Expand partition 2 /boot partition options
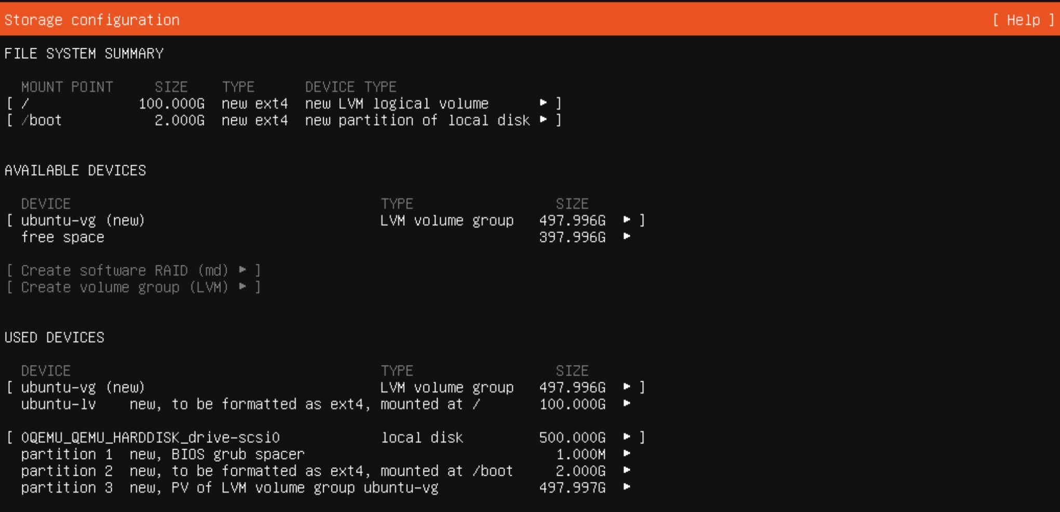 coord(626,470)
